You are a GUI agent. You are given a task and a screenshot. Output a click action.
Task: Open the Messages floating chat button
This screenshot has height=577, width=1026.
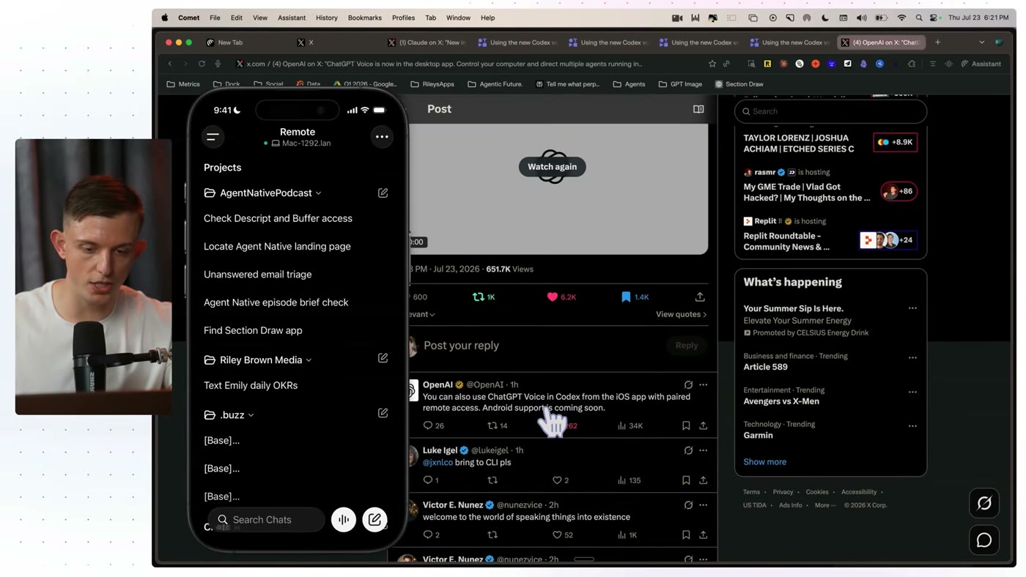[x=984, y=540]
